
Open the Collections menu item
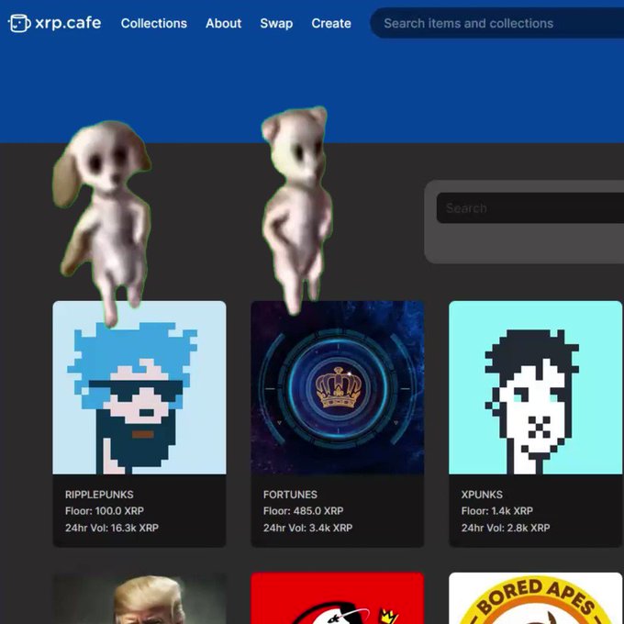coord(154,24)
